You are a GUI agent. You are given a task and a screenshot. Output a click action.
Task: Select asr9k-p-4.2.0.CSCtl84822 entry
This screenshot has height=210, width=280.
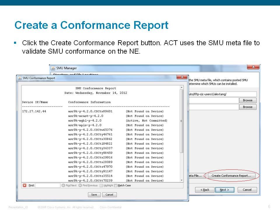(x=90, y=144)
